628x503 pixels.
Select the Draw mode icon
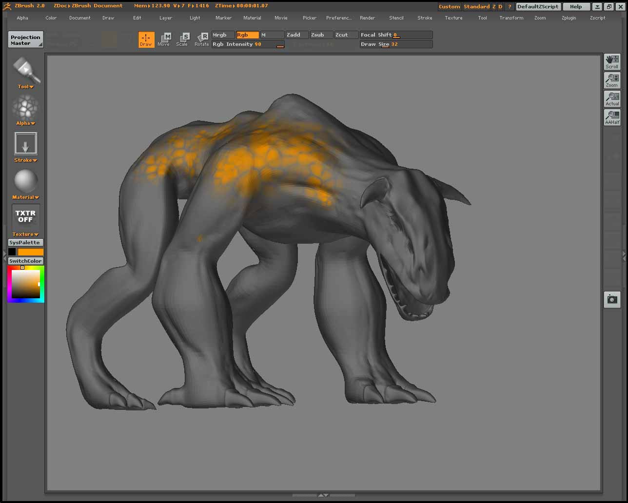(x=146, y=39)
